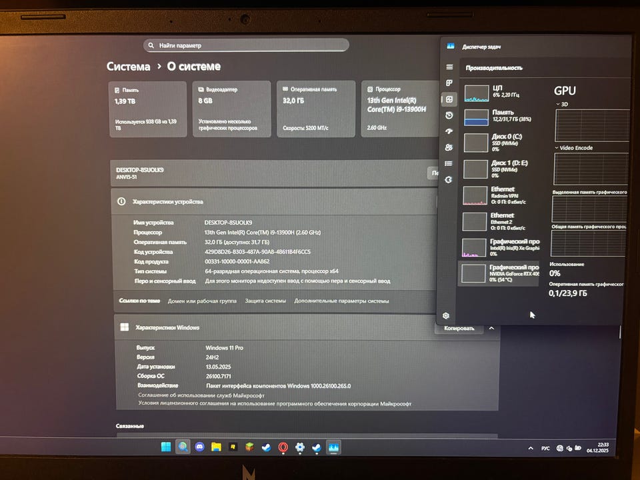Collapse the 'Характеристики Windows' section chevron

coord(491,328)
